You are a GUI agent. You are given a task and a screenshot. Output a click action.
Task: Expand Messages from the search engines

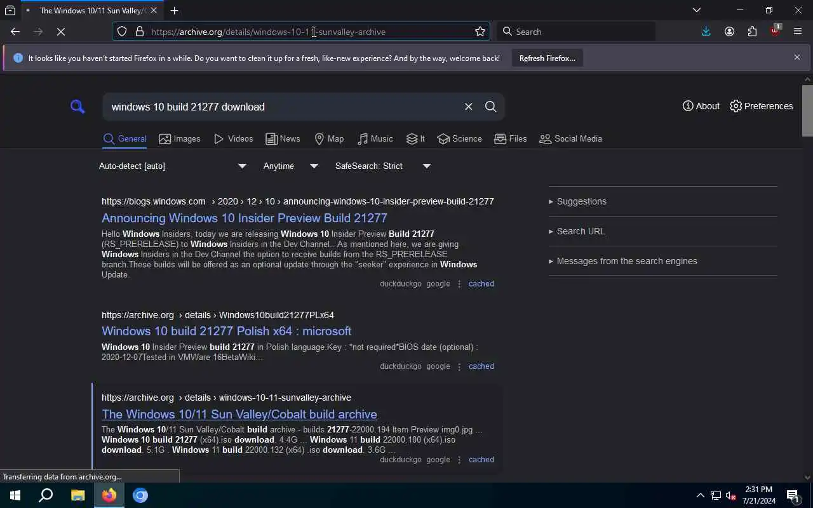click(x=623, y=261)
